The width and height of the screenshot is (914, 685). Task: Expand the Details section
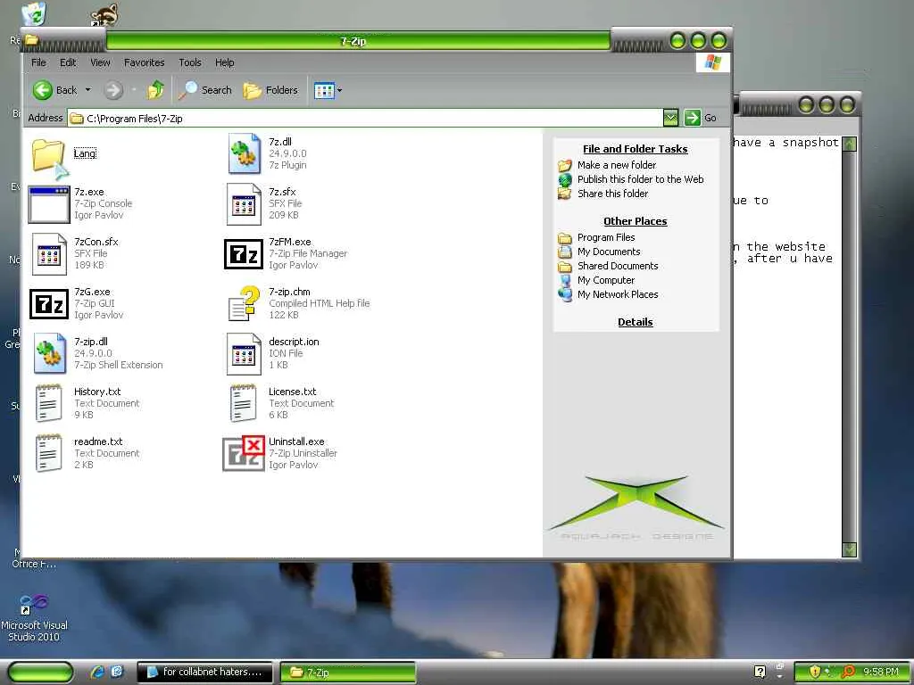pos(635,322)
